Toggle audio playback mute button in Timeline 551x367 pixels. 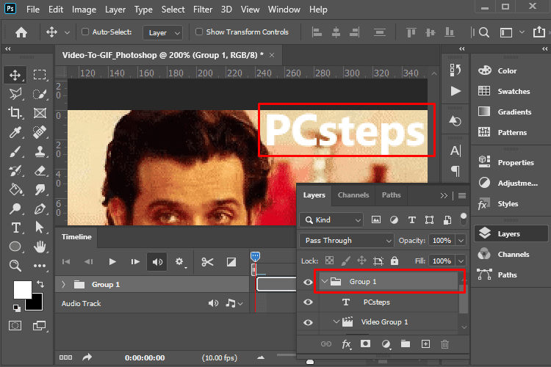coord(156,262)
